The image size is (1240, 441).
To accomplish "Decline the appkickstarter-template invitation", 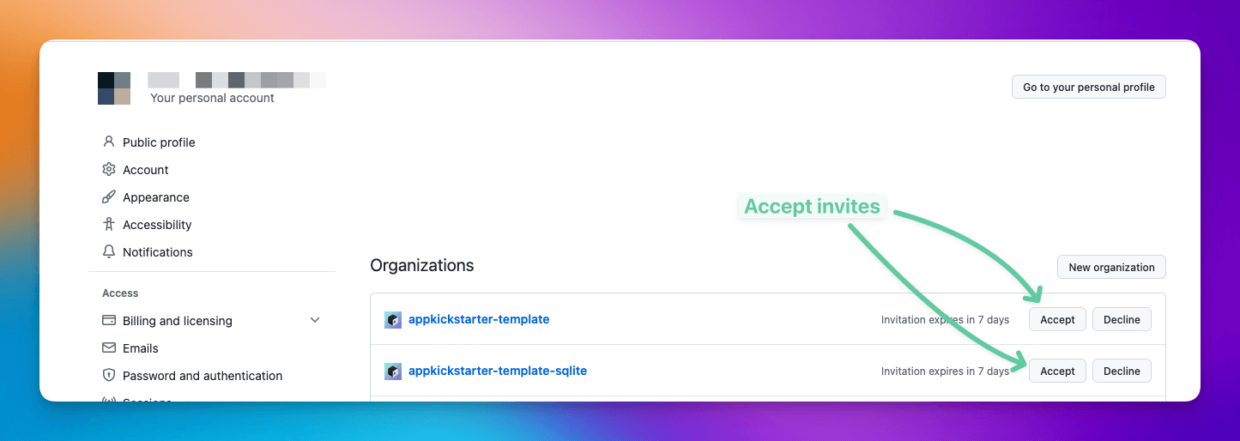I will click(x=1122, y=320).
